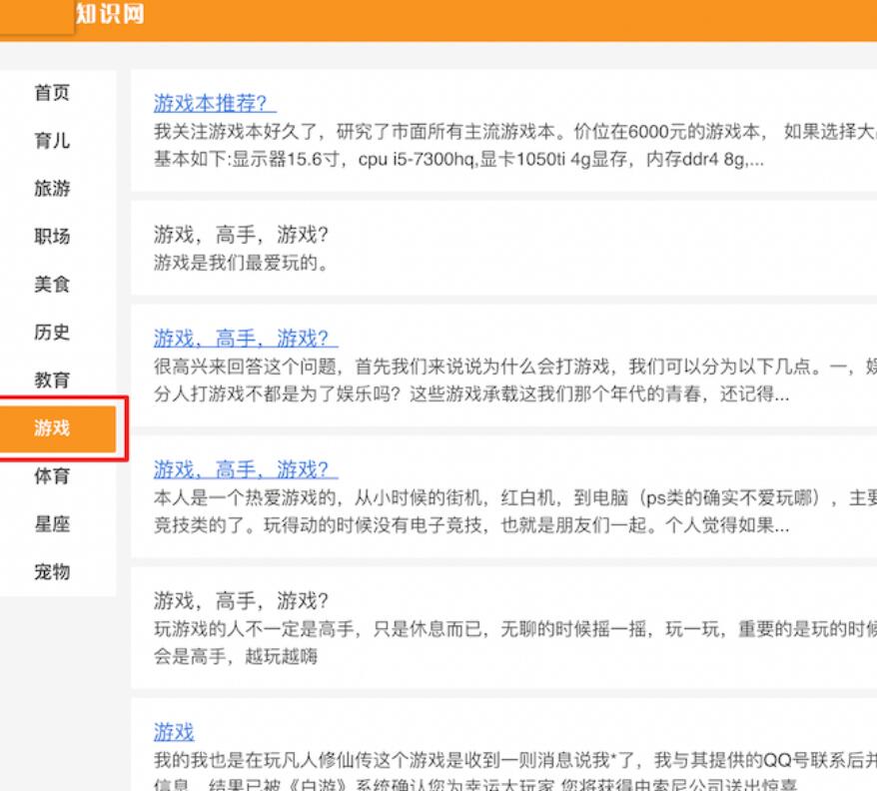The width and height of the screenshot is (877, 791).
Task: Switch to the 星座 category
Action: point(53,524)
